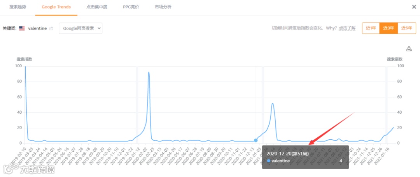420x177 pixels.
Task: Click the valentine keyword text
Action: point(37,28)
